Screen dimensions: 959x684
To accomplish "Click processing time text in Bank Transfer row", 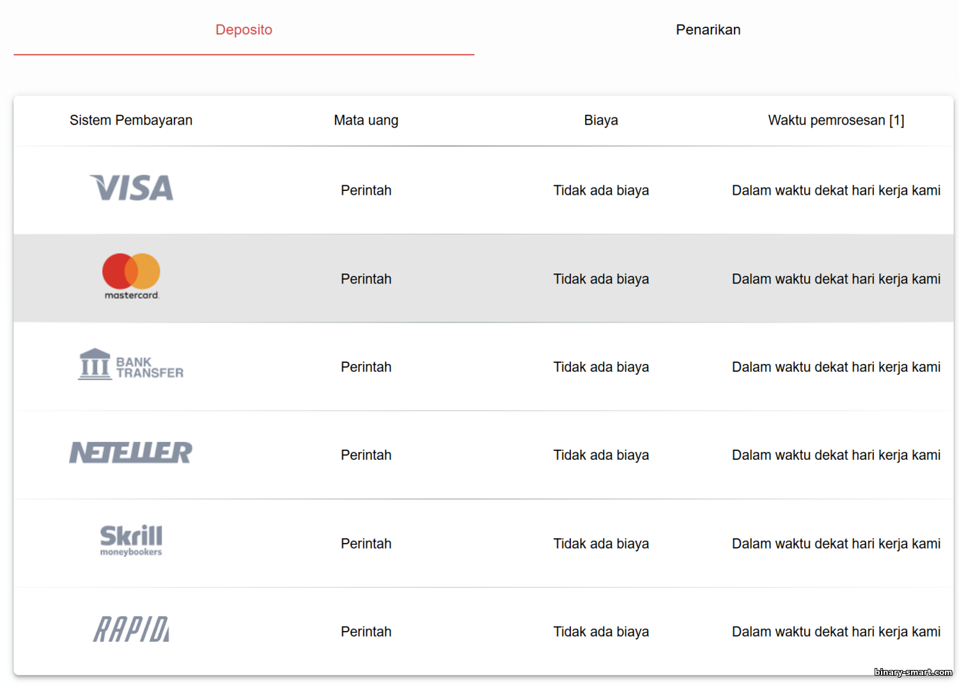I will pyautogui.click(x=836, y=367).
